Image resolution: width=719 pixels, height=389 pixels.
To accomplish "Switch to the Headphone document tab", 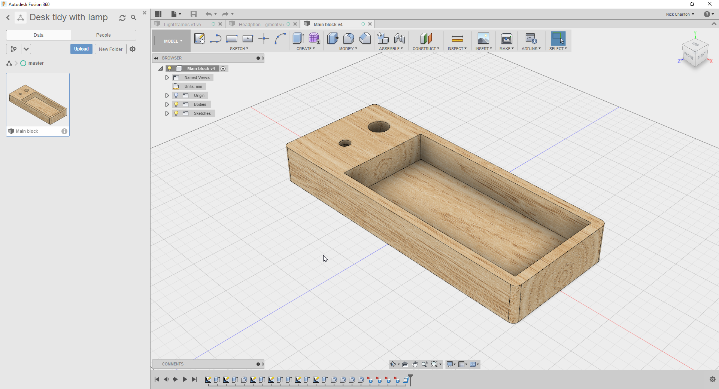I will pos(261,24).
